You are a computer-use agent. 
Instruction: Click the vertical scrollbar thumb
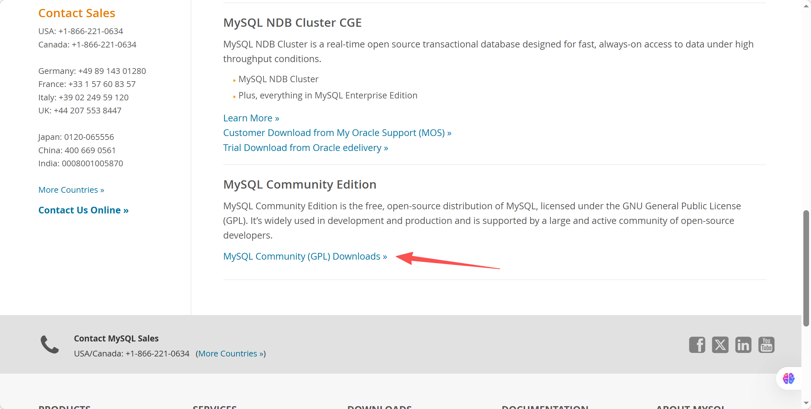pyautogui.click(x=806, y=268)
